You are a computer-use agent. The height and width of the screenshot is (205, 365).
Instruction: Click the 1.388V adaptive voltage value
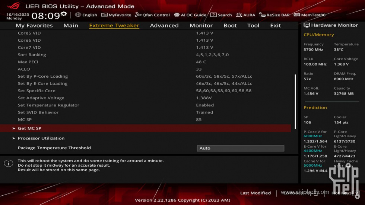point(204,98)
